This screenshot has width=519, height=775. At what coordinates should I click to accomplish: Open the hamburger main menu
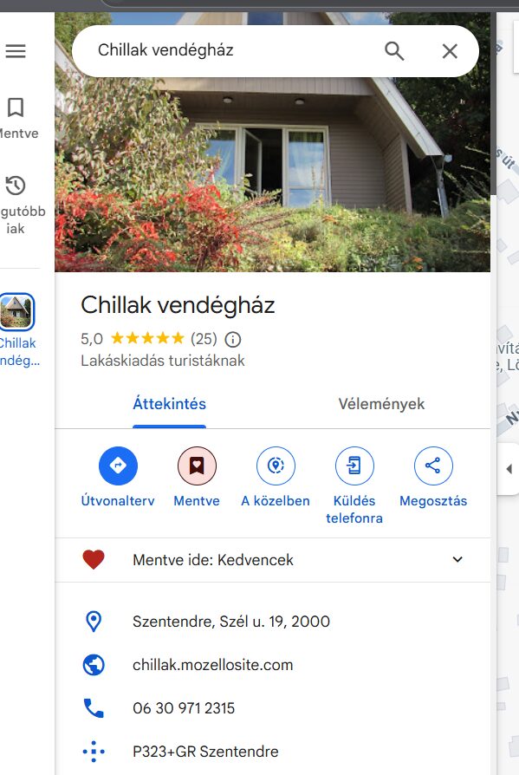(x=16, y=51)
